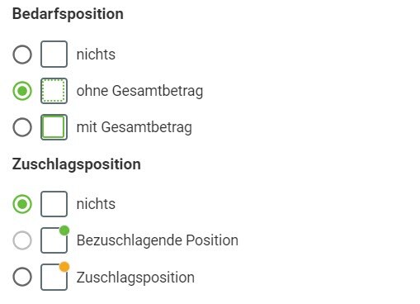Click the 'ohne Gesamtbetrag' label text
Viewport: 420px width, 304px height.
(139, 91)
